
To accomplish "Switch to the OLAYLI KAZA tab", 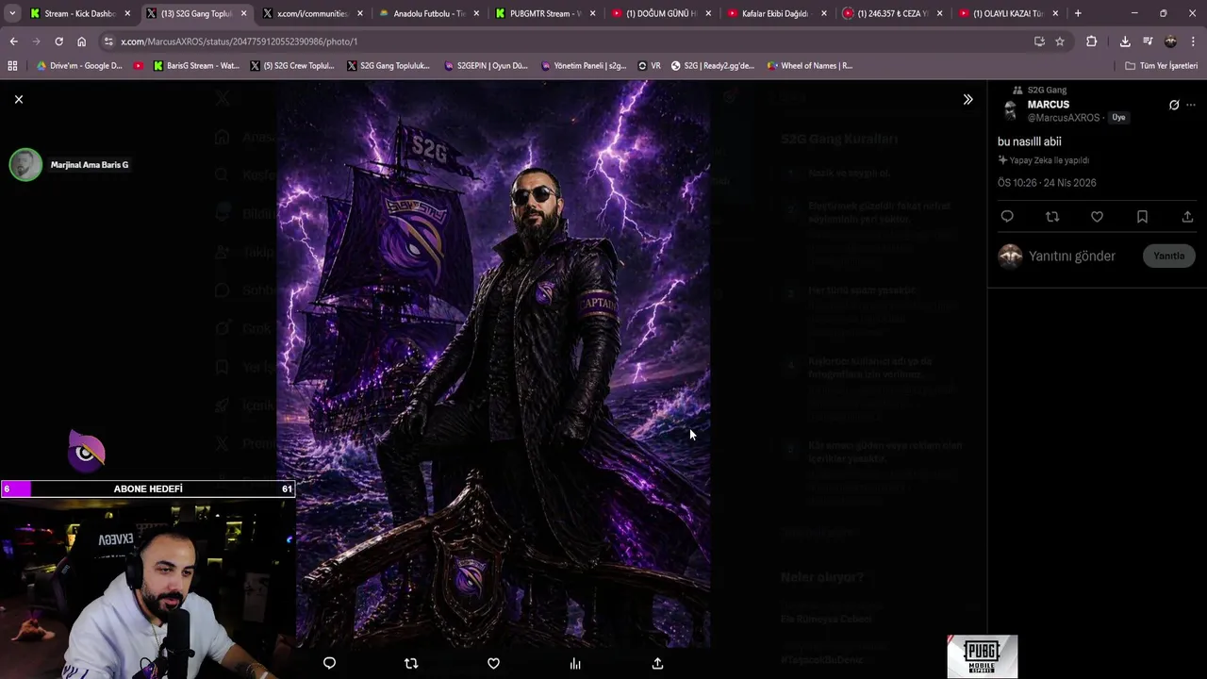I will click(x=1009, y=13).
